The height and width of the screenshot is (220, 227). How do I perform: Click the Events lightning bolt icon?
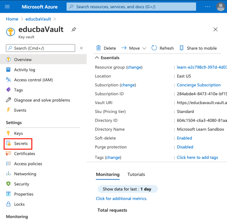click(x=8, y=110)
